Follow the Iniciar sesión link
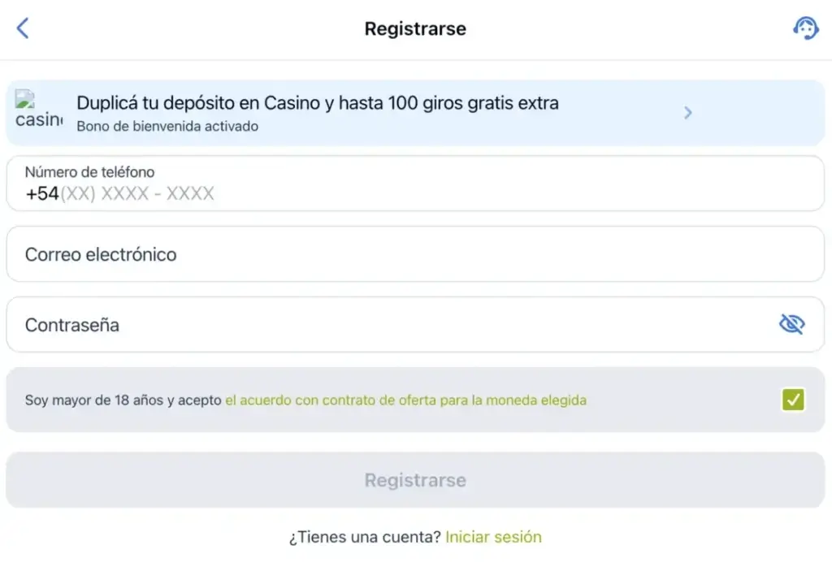Image resolution: width=832 pixels, height=575 pixels. [x=493, y=537]
